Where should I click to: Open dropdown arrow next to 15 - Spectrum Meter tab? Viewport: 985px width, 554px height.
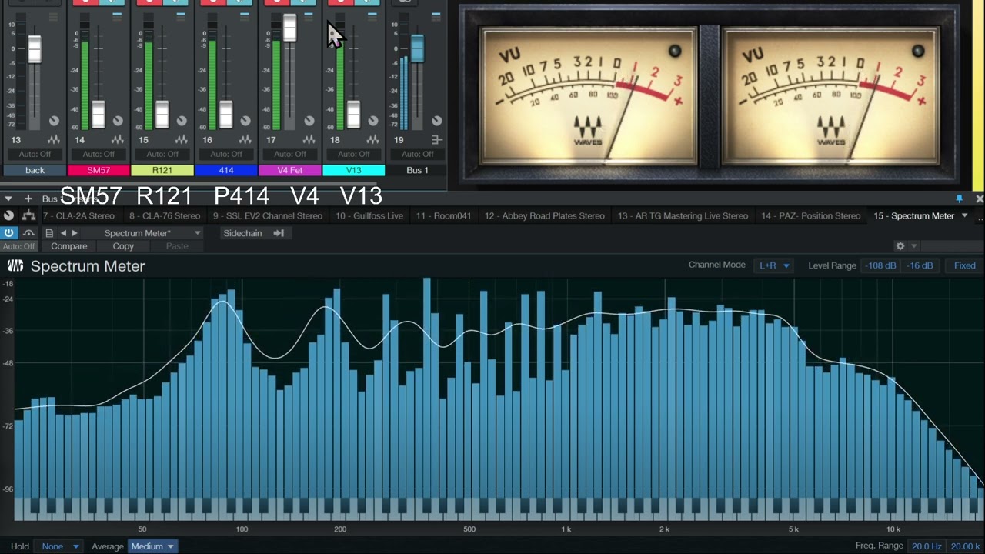coord(964,215)
